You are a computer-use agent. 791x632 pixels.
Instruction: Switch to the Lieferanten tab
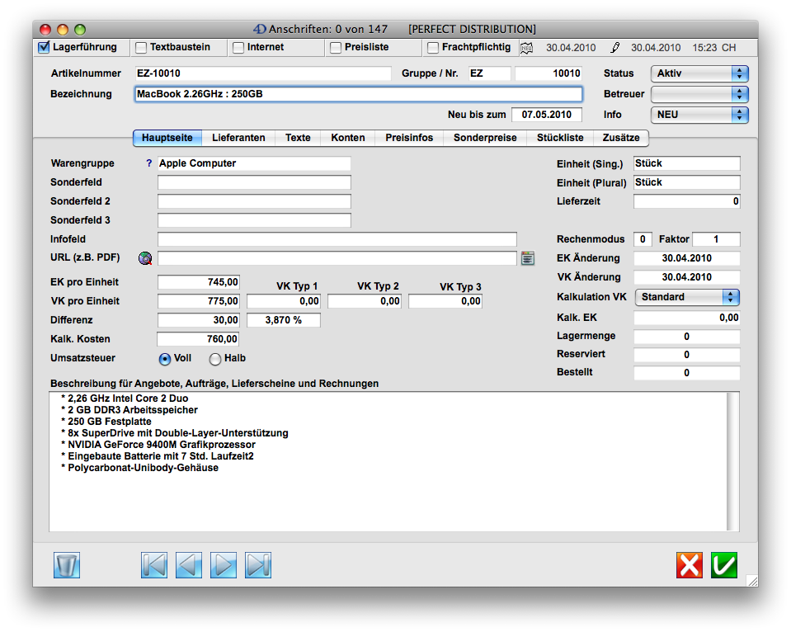pos(238,138)
